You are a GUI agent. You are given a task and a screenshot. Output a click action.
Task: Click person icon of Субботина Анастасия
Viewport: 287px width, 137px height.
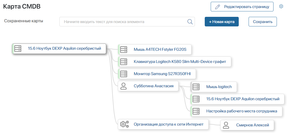click(x=124, y=86)
